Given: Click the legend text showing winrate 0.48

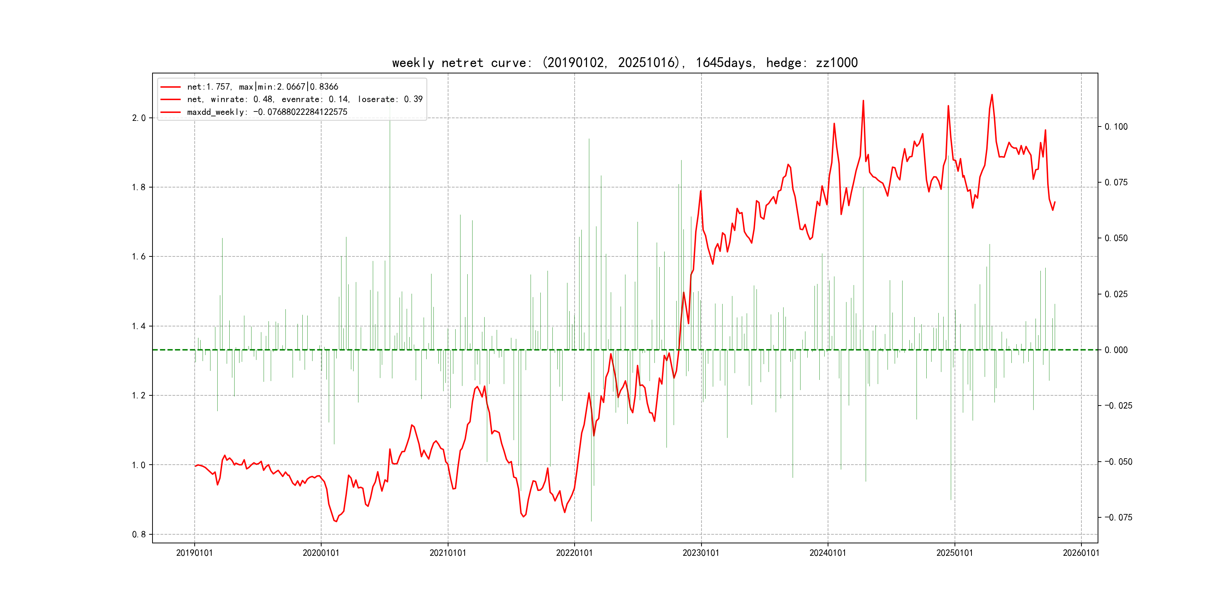Looking at the screenshot, I should point(305,99).
